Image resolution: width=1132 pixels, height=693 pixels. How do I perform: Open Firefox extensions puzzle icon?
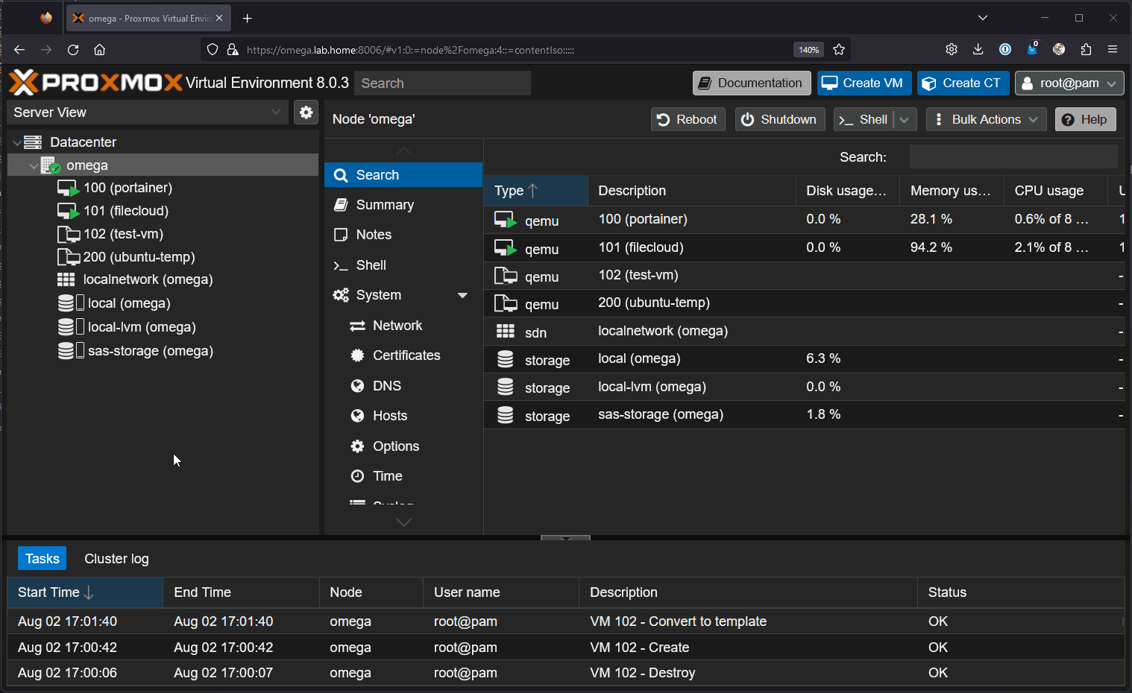point(1086,50)
